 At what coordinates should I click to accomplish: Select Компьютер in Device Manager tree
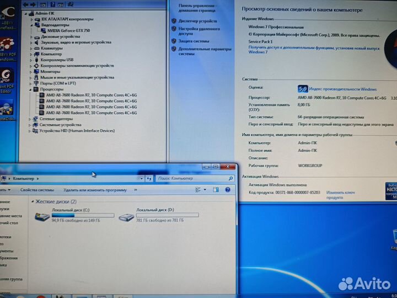click(x=51, y=54)
